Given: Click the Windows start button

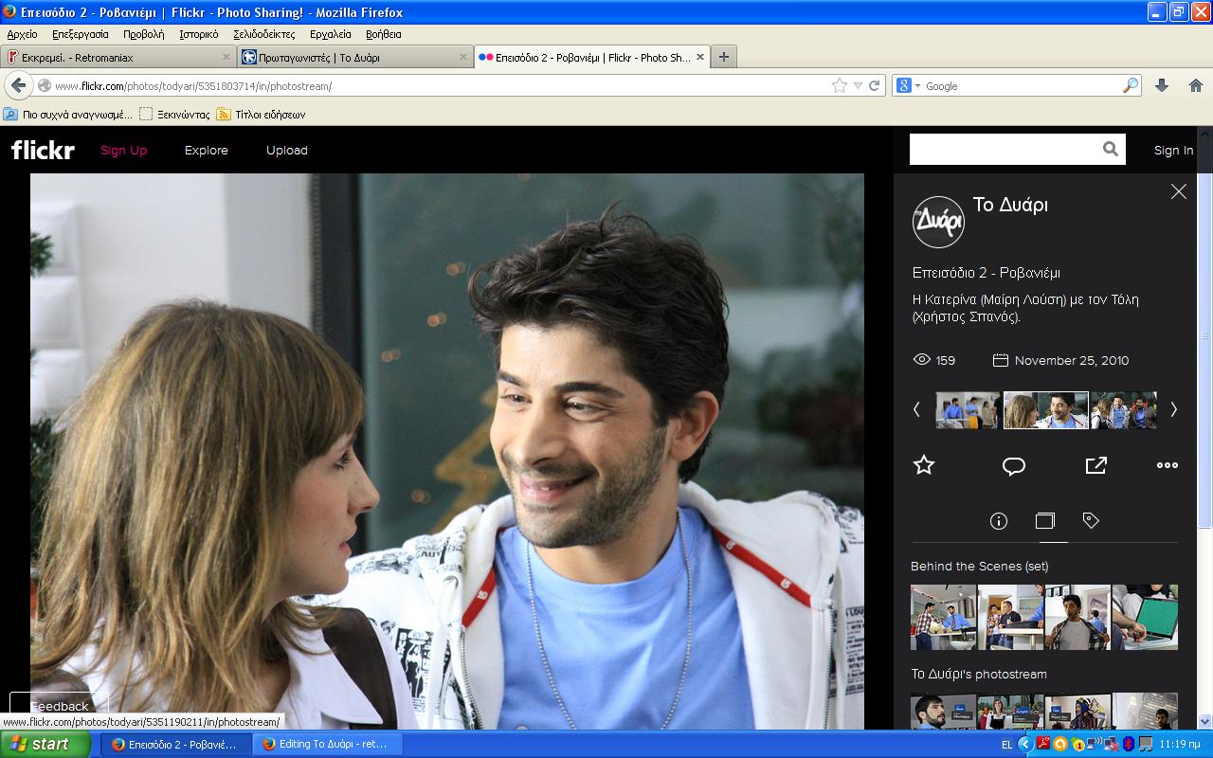Looking at the screenshot, I should tap(39, 744).
